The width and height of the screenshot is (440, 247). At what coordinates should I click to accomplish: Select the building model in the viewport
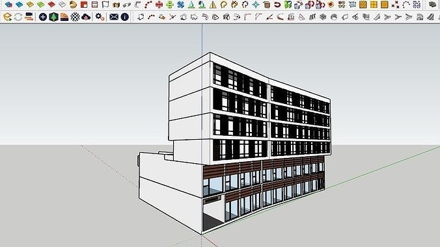(234, 143)
